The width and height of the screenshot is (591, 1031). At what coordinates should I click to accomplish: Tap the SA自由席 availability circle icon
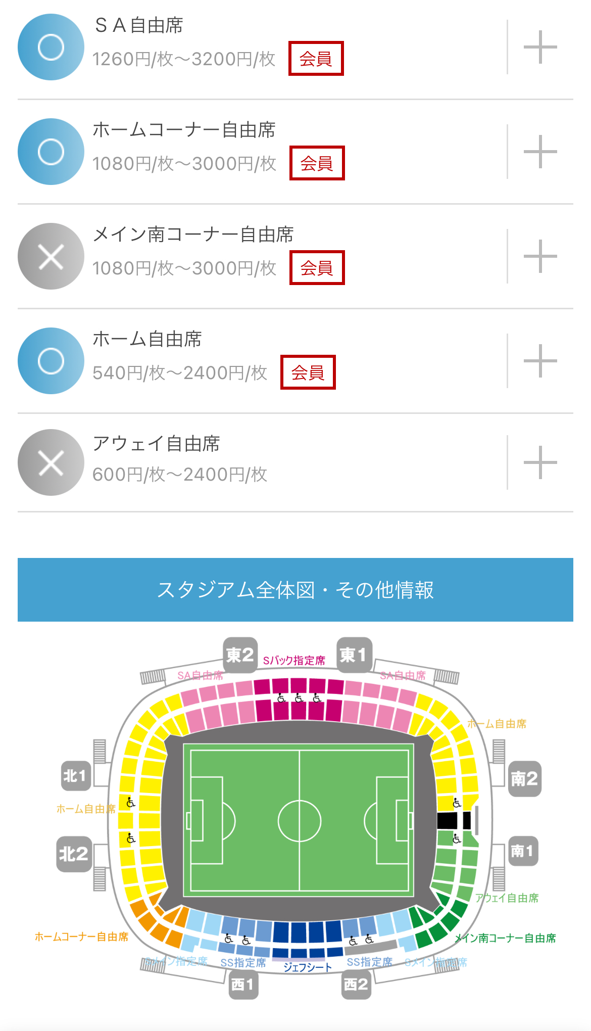pos(51,47)
